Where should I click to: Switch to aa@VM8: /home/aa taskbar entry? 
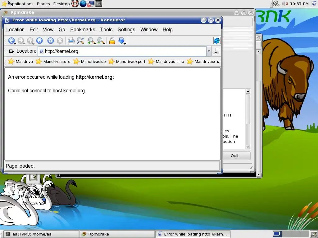click(x=41, y=234)
